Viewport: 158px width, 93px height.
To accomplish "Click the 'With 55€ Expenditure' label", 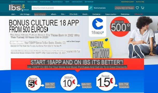I will pos(87,86).
